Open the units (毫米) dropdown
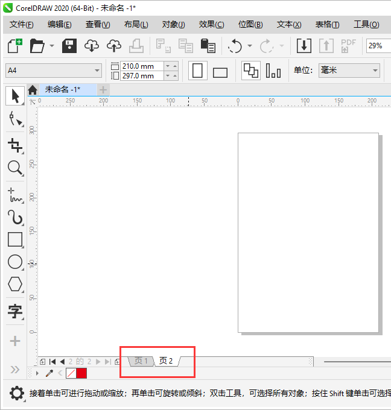 point(349,71)
